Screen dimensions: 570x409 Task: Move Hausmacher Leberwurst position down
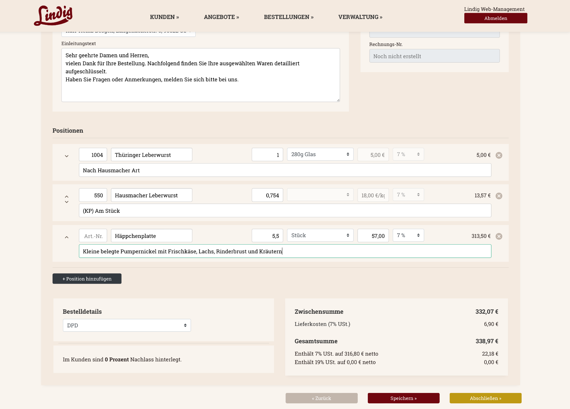[66, 202]
